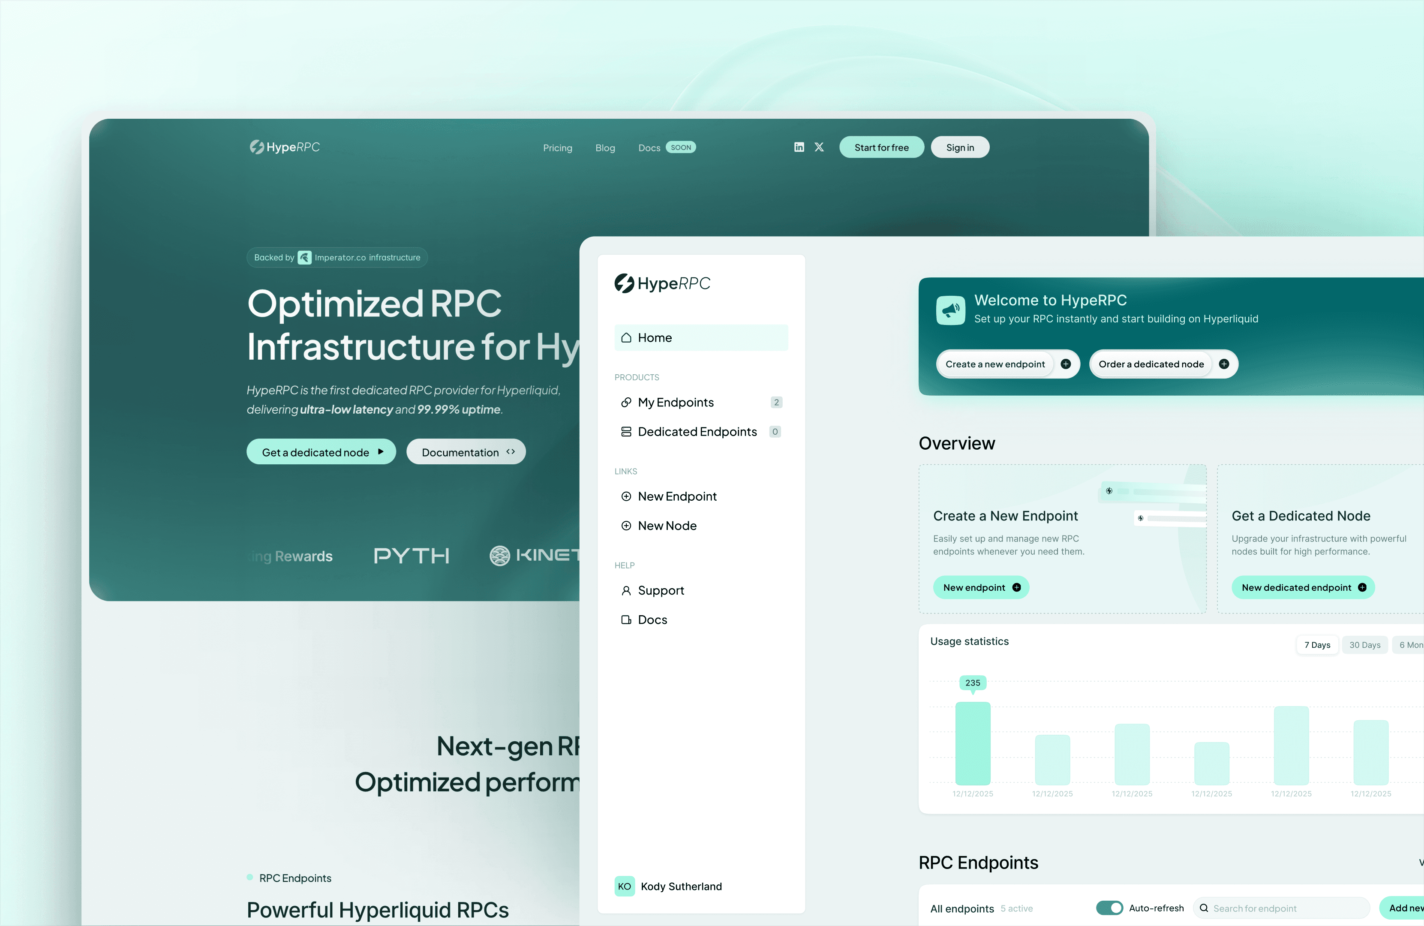Open Docs in the website navigation

pos(649,148)
